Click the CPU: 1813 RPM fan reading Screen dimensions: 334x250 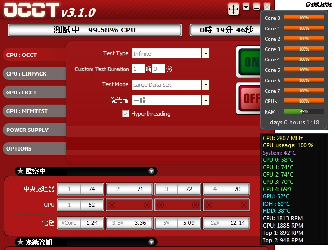pyautogui.click(x=283, y=218)
